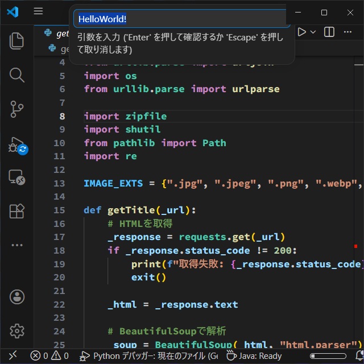Click the HelloWorld! argument input field
This screenshot has height=364, width=364.
point(182,19)
